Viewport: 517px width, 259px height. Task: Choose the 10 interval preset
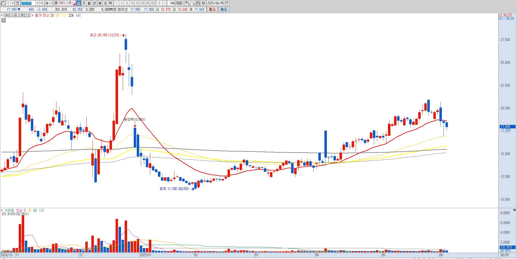[x=132, y=3]
